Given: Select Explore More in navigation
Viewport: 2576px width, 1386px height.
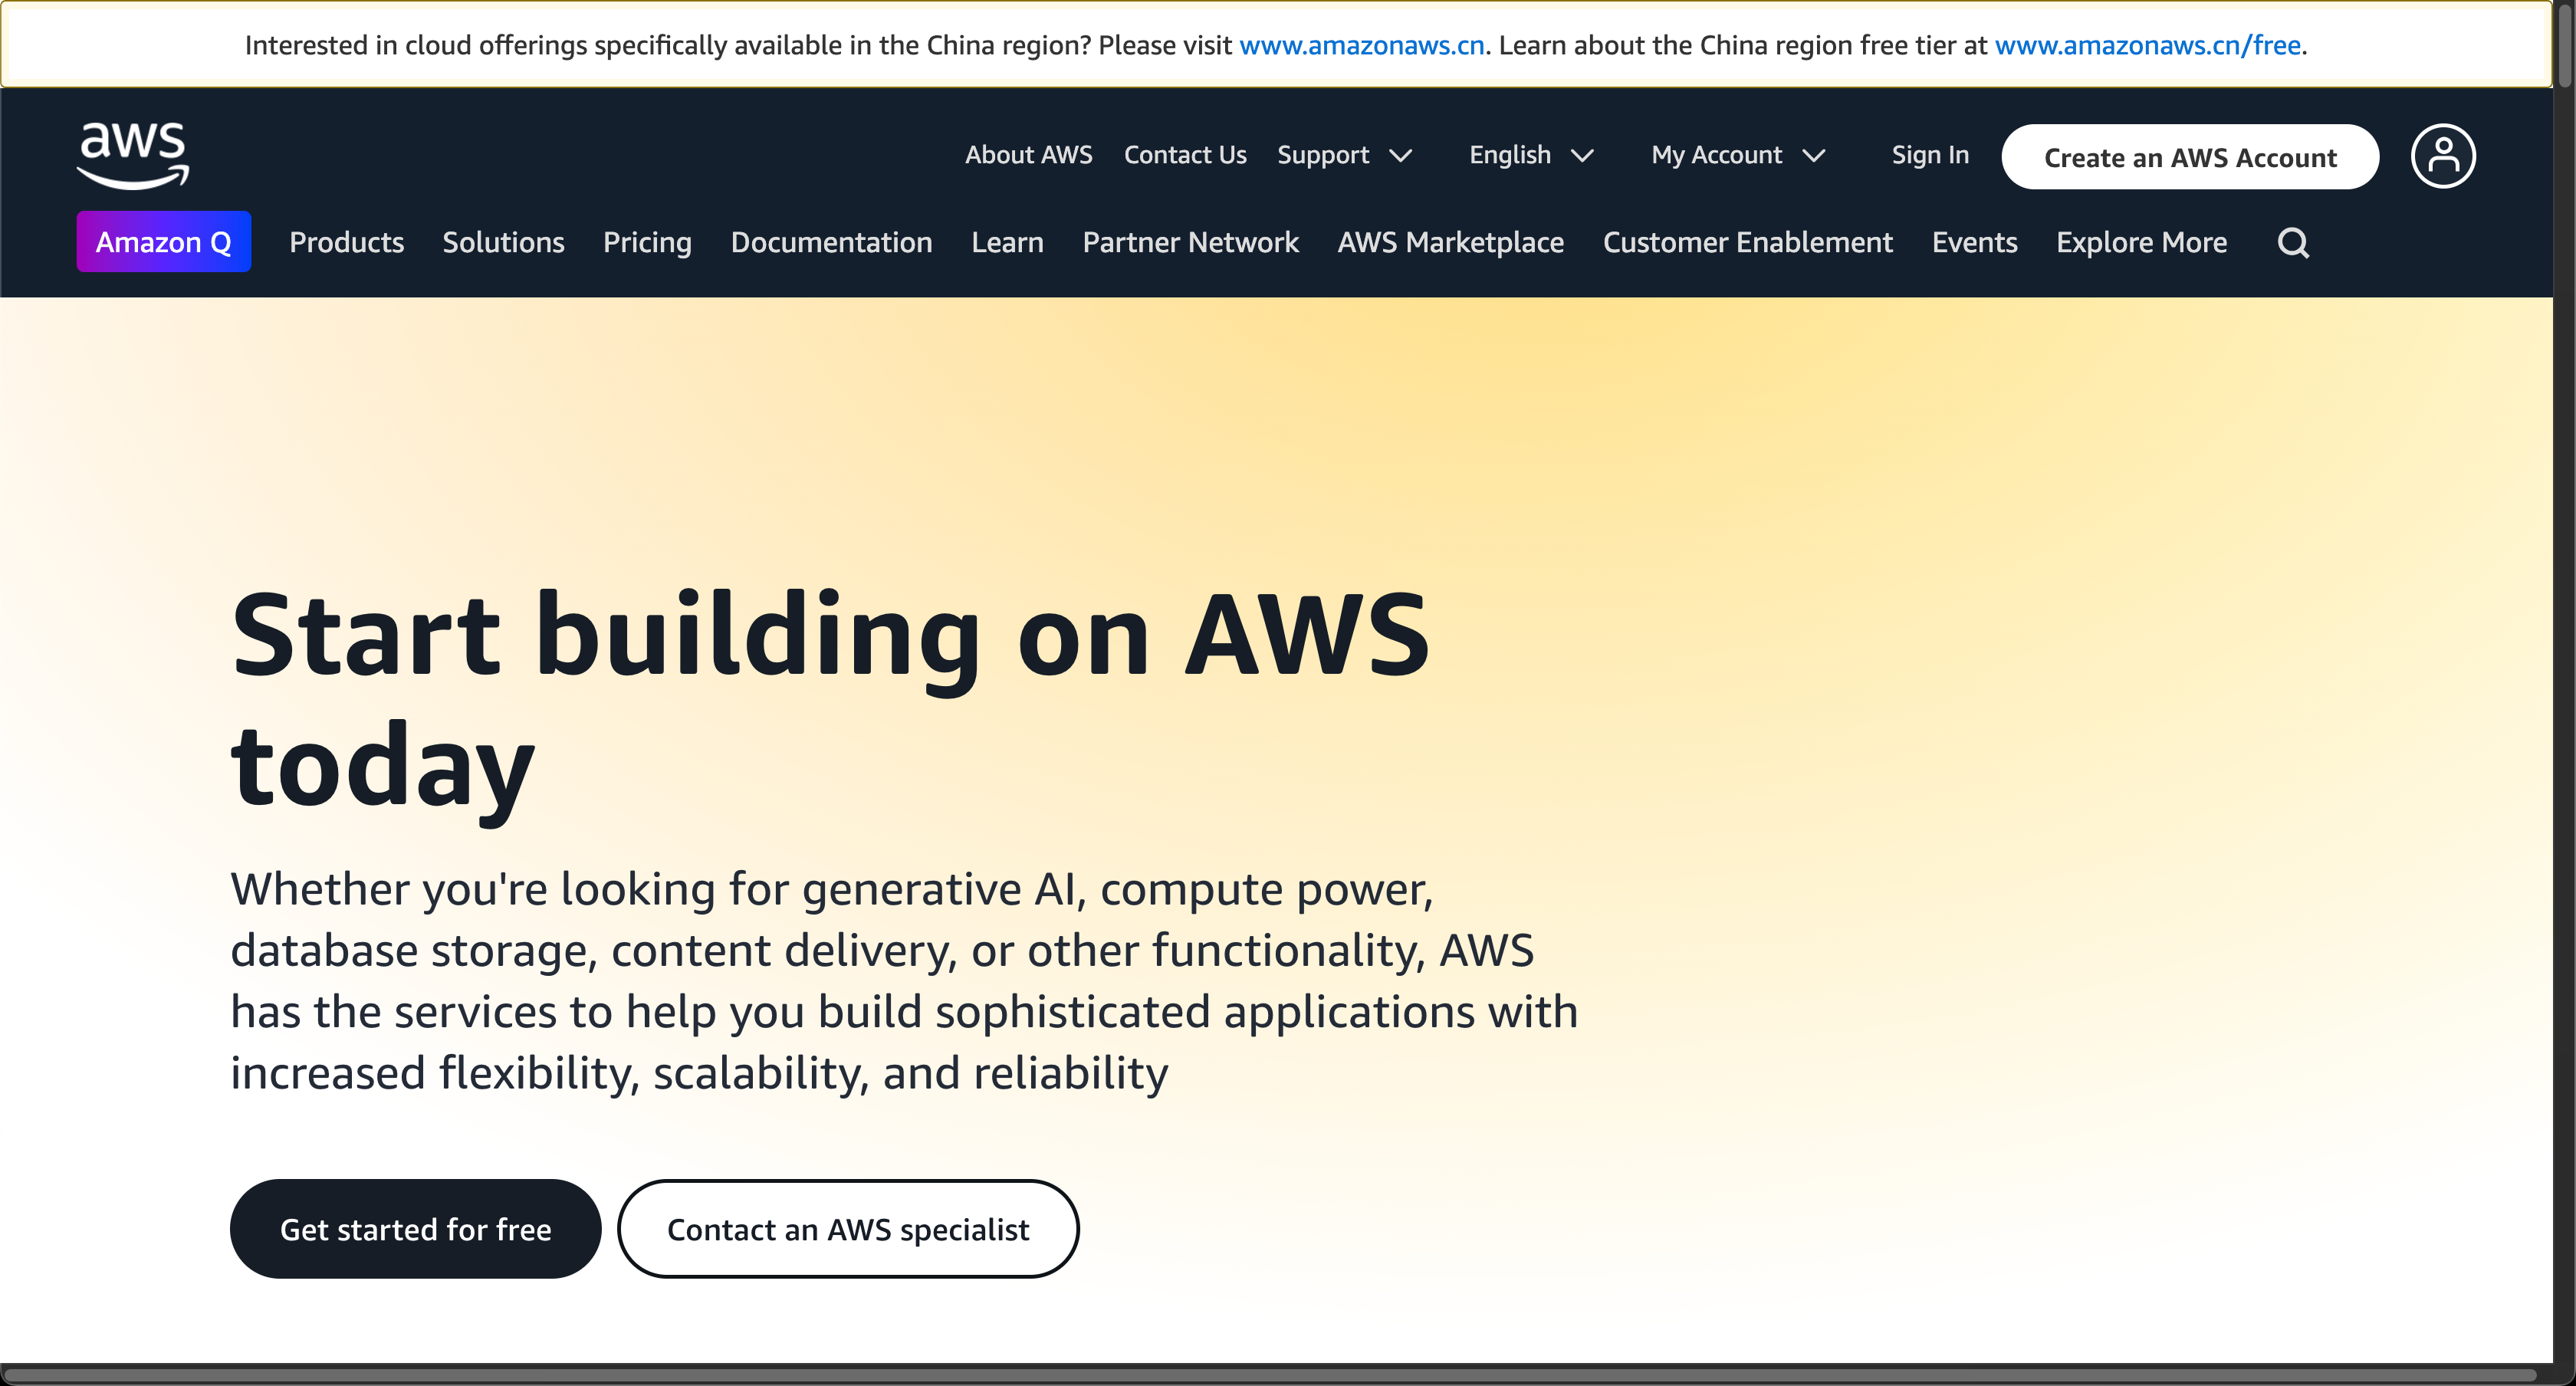Looking at the screenshot, I should [x=2141, y=242].
